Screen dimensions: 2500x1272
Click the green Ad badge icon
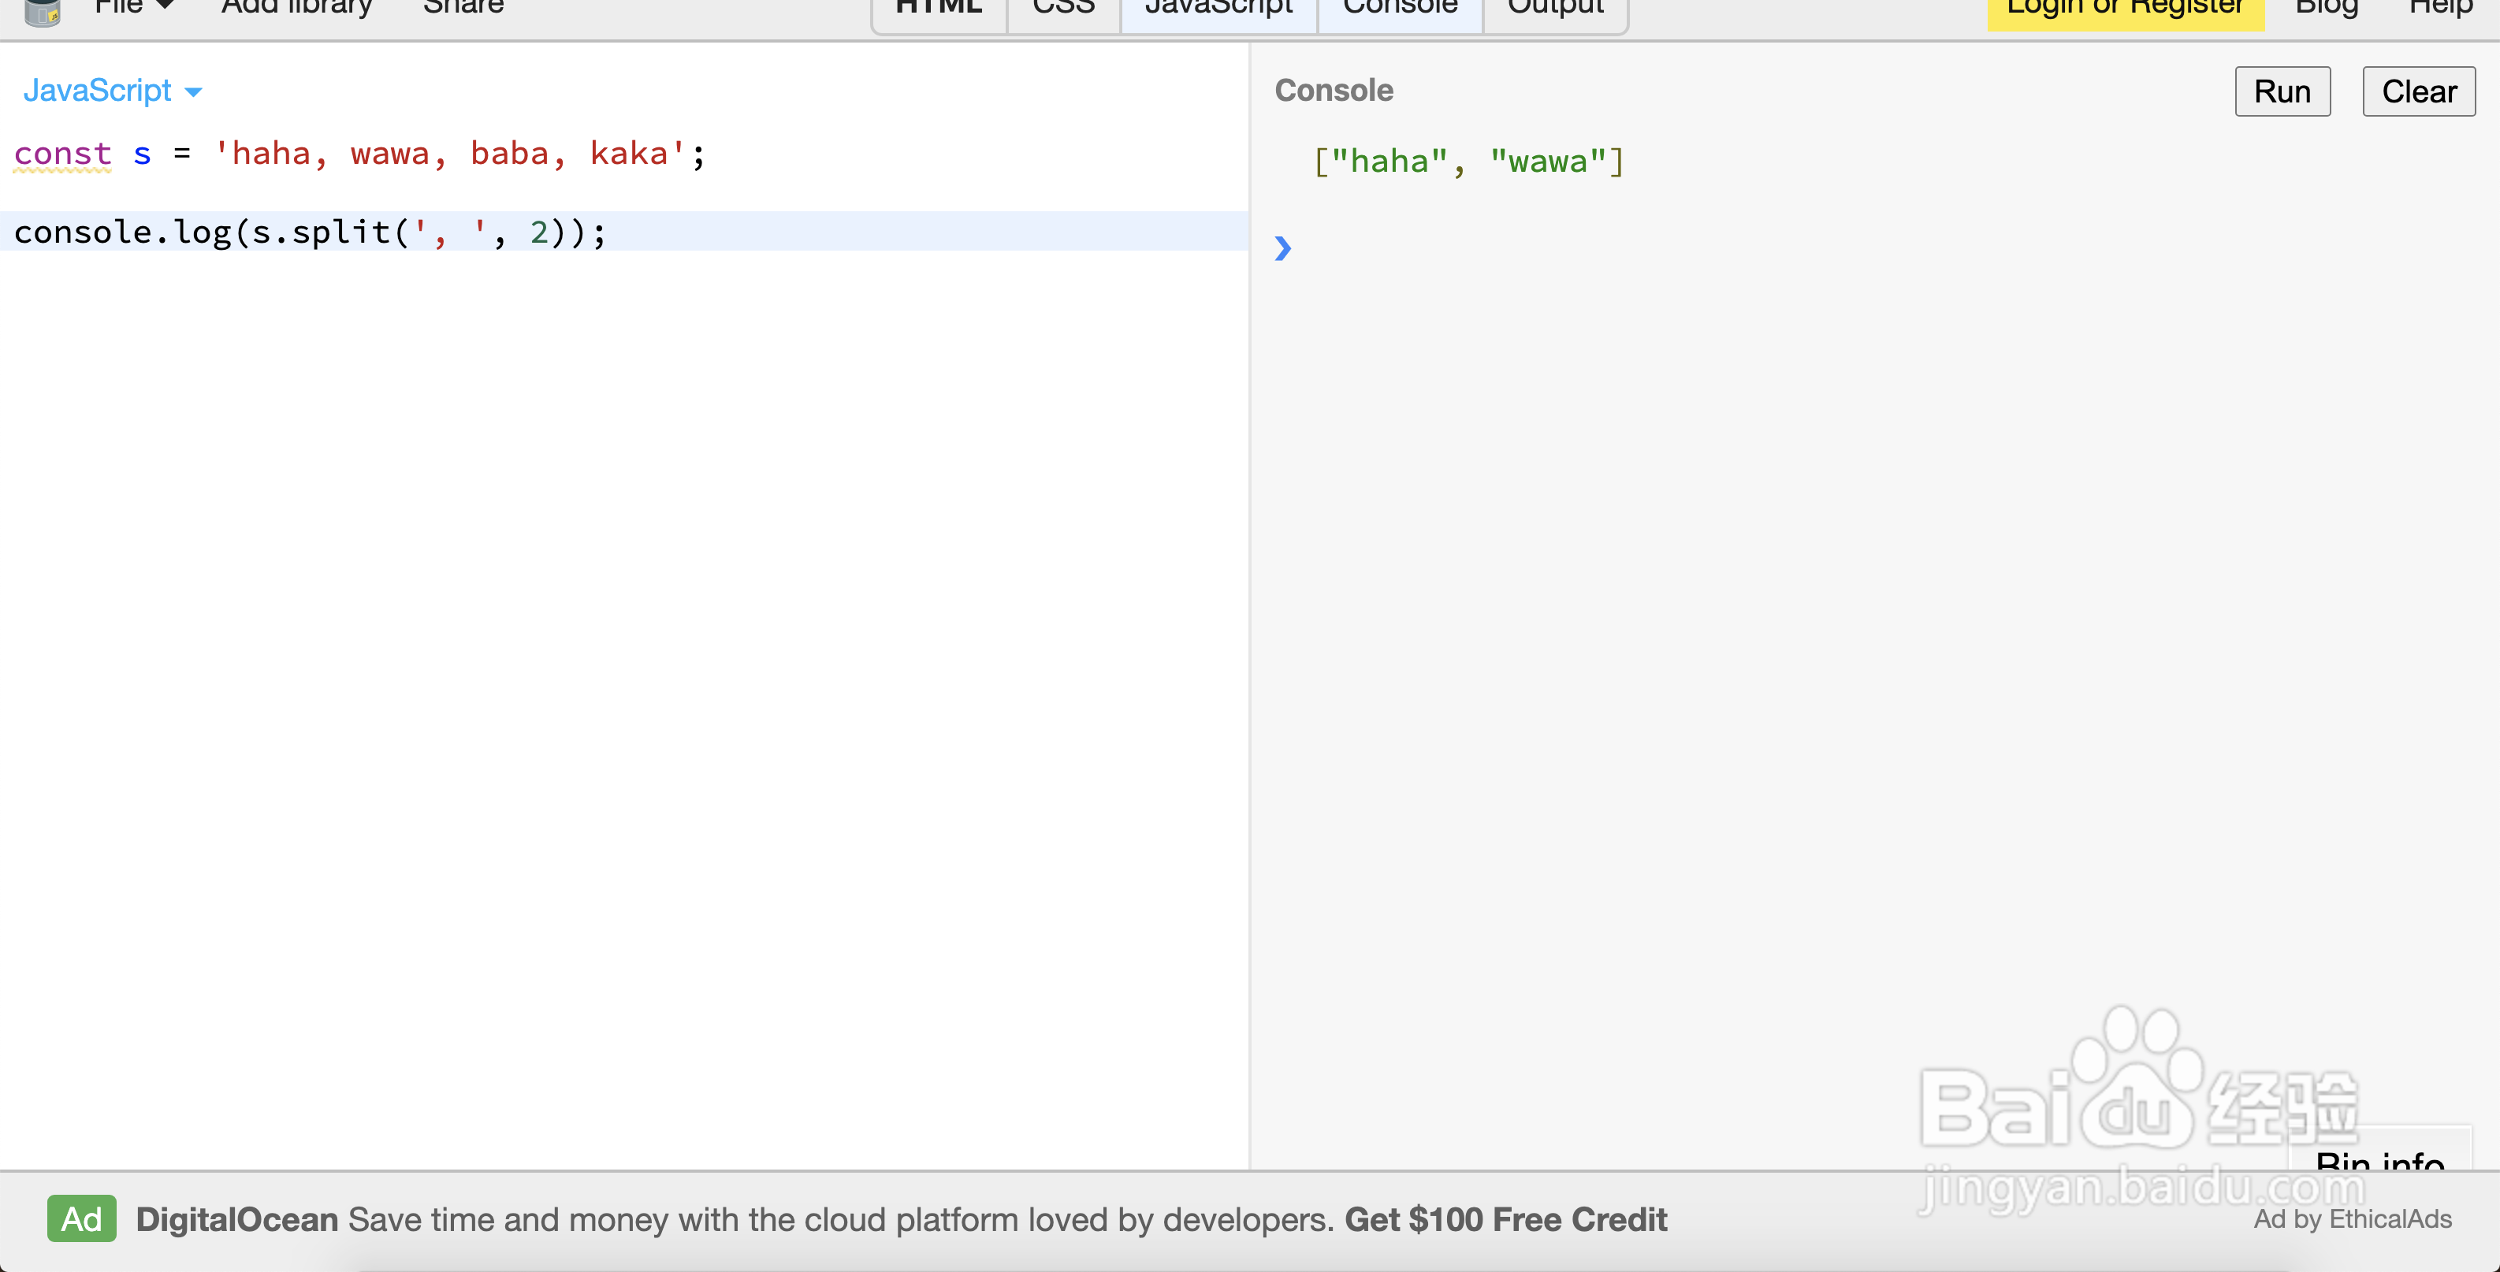(81, 1218)
